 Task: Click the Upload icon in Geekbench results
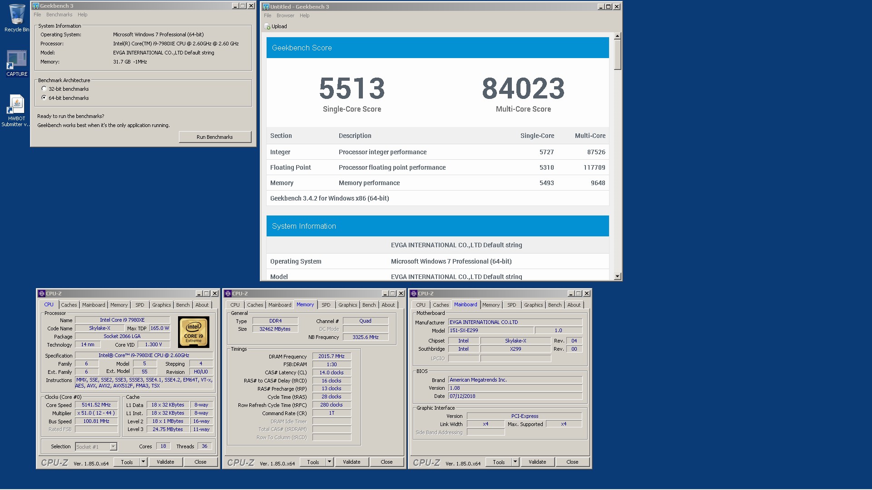click(x=267, y=26)
